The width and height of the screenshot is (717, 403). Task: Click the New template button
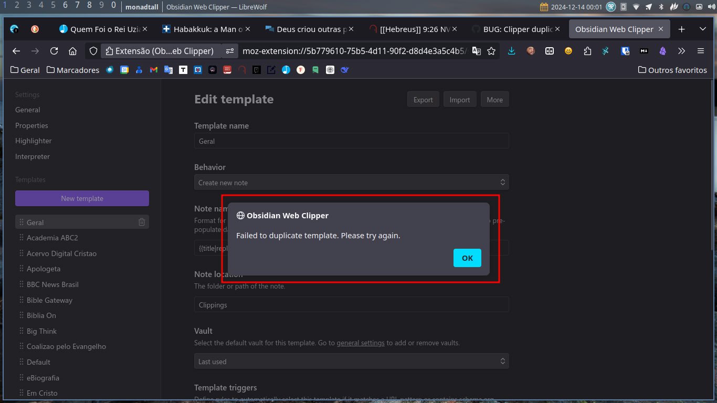pos(82,198)
